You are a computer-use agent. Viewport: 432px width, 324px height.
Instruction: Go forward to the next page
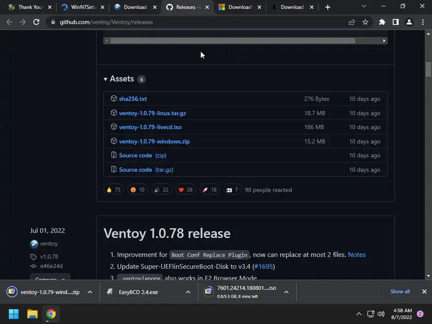[23, 22]
